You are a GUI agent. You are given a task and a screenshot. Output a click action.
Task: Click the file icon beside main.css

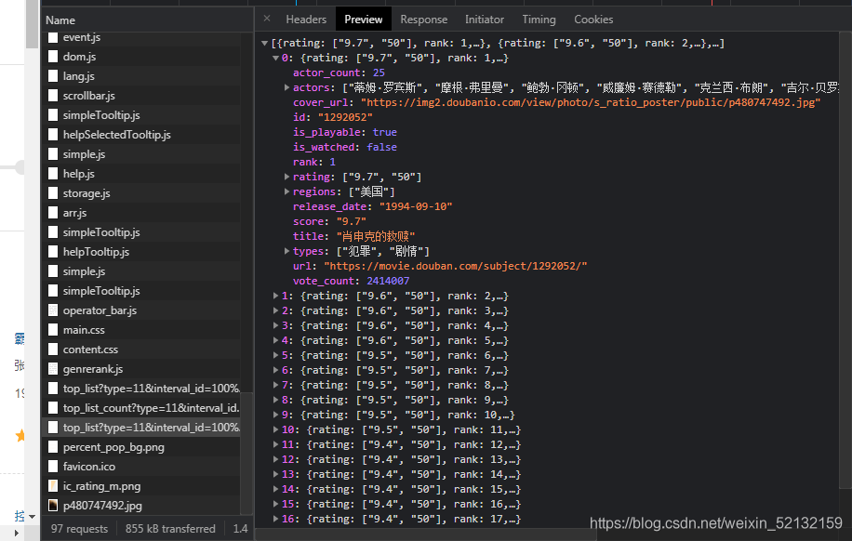coord(53,330)
